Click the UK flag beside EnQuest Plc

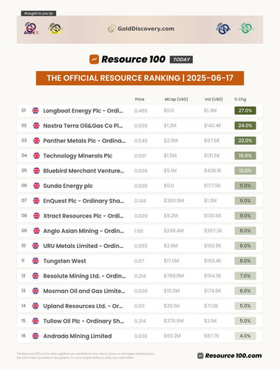[36, 201]
